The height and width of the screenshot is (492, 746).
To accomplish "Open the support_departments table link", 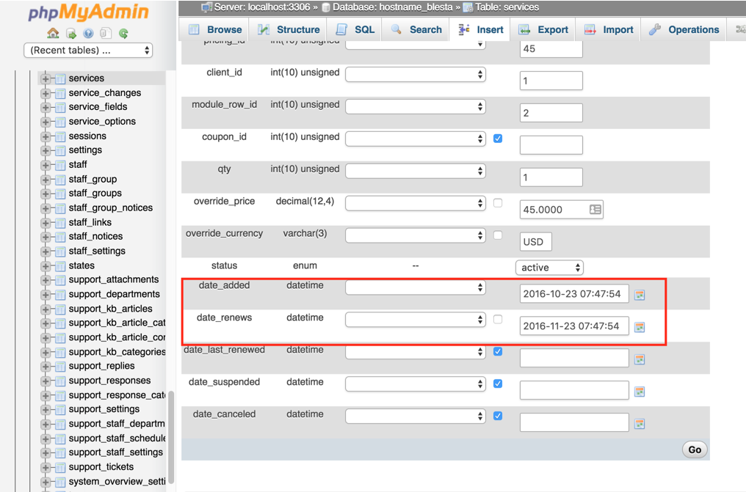I will (x=115, y=295).
